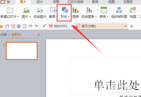Viewport: 141px width, 97px height.
Task: Click the Undo arrow icon
Action: [31, 26]
